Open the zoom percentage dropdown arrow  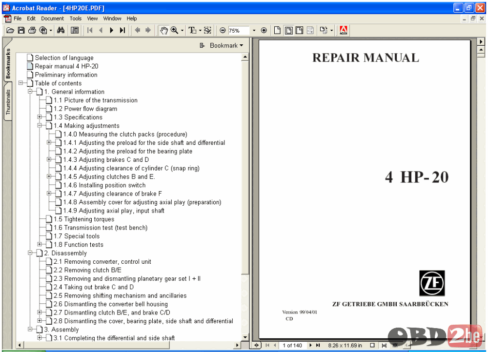point(254,31)
